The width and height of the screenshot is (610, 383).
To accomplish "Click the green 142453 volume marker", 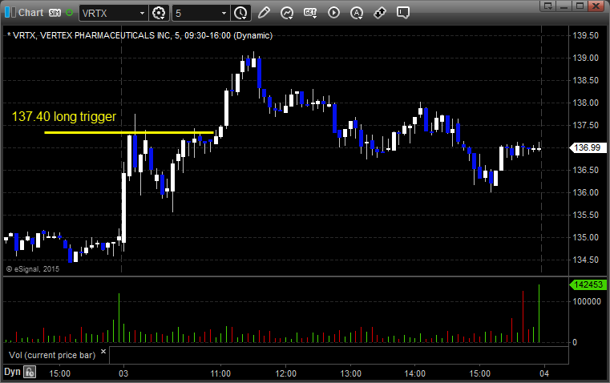I will click(588, 284).
